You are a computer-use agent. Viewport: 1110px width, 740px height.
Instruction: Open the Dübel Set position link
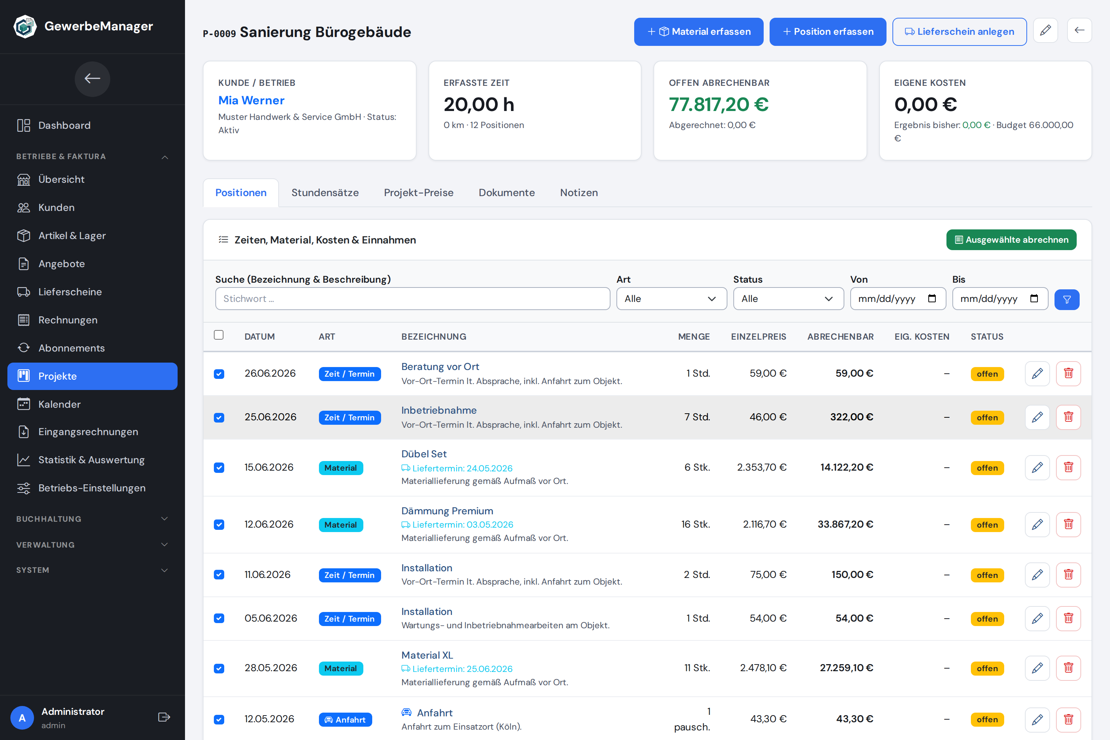tap(424, 454)
